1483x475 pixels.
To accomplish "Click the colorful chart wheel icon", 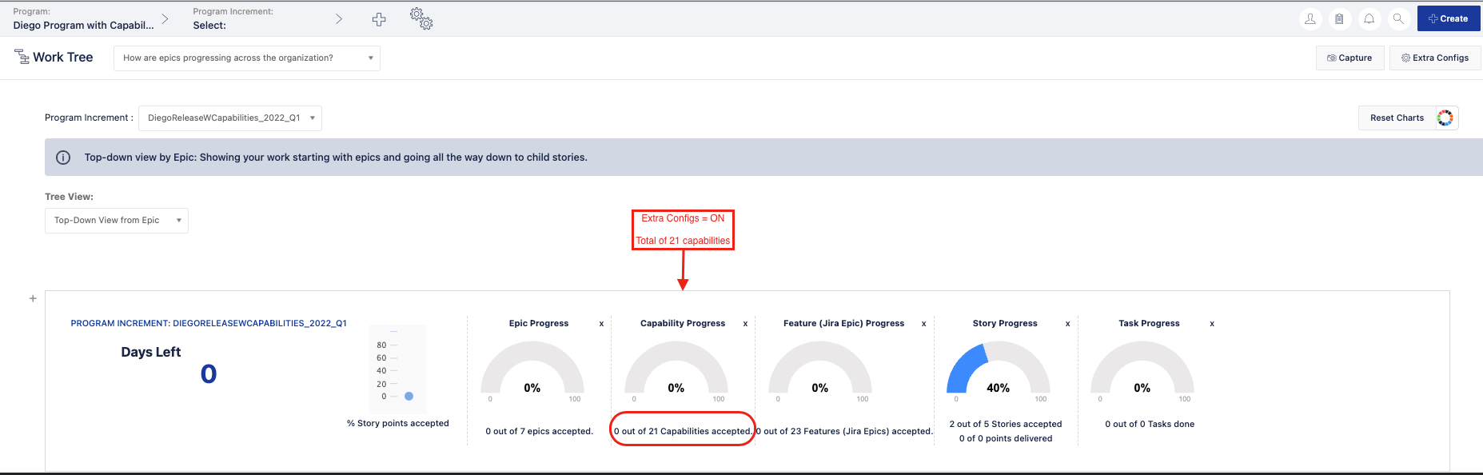I will pyautogui.click(x=1445, y=118).
